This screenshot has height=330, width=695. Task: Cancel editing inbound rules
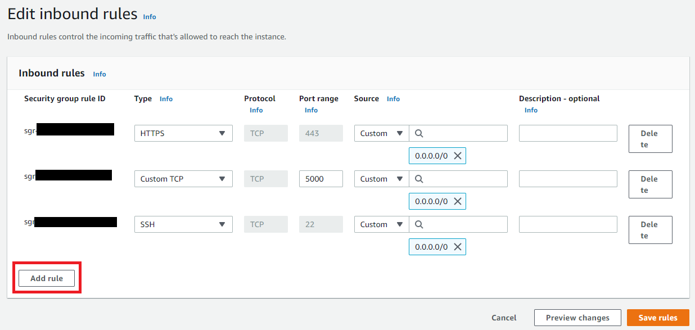click(x=504, y=318)
